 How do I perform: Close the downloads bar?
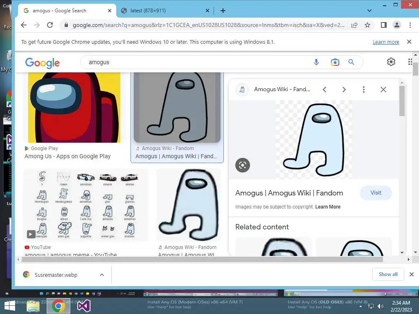point(412,274)
